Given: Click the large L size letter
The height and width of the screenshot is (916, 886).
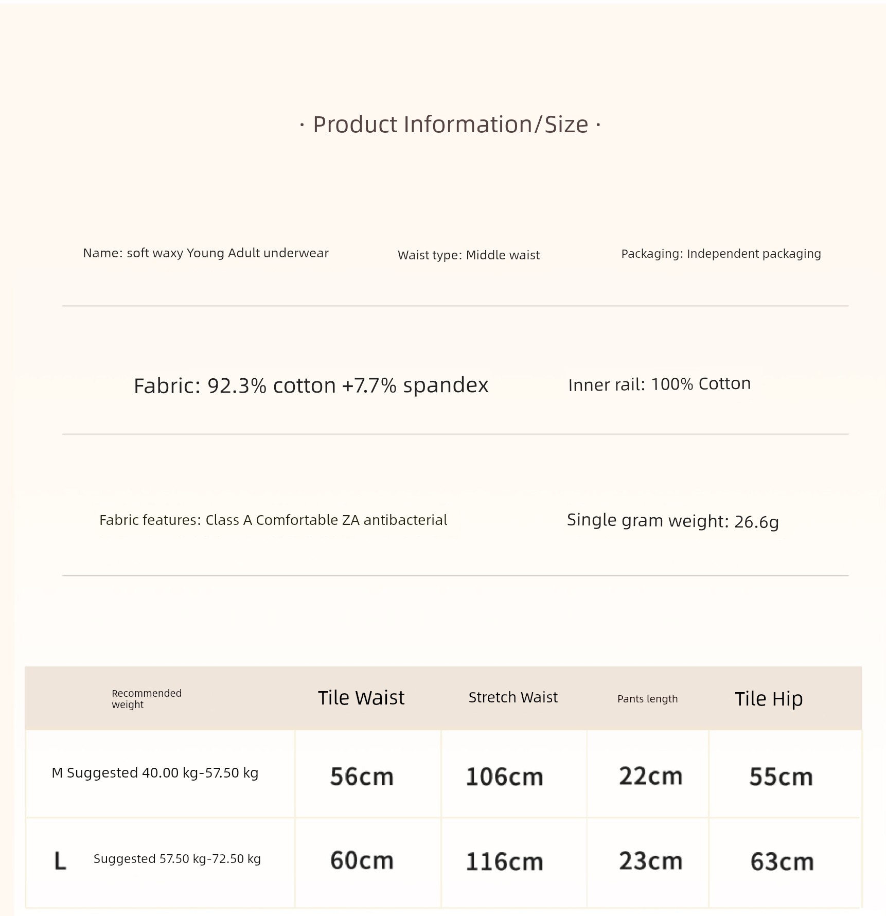Looking at the screenshot, I should click(x=60, y=861).
